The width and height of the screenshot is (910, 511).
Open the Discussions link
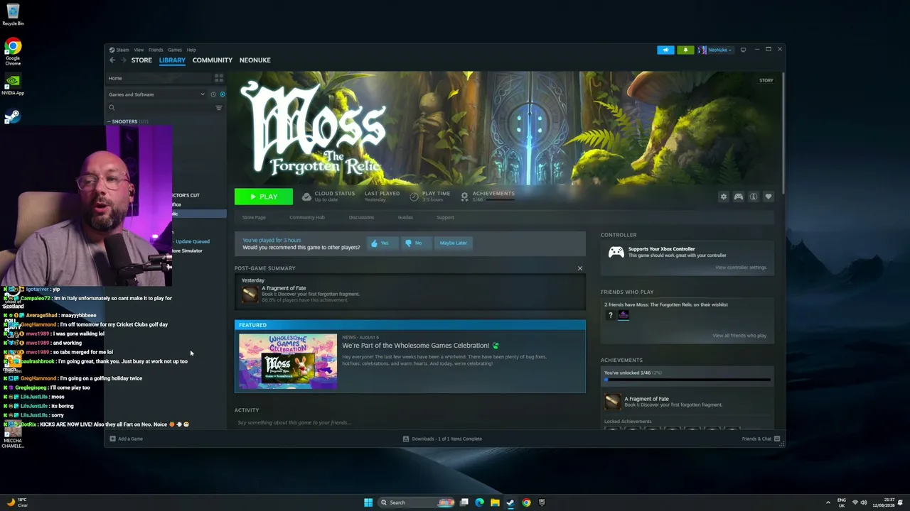(x=361, y=217)
